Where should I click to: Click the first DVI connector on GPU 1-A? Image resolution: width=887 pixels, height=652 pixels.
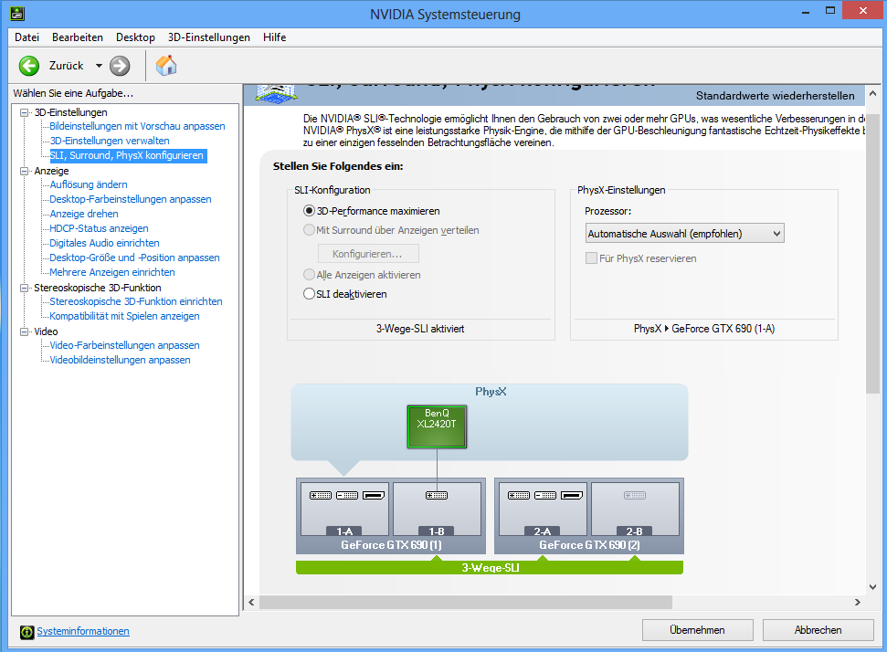click(x=321, y=495)
